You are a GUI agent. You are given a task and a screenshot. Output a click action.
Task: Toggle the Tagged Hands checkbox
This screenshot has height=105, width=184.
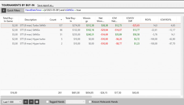[47, 102]
